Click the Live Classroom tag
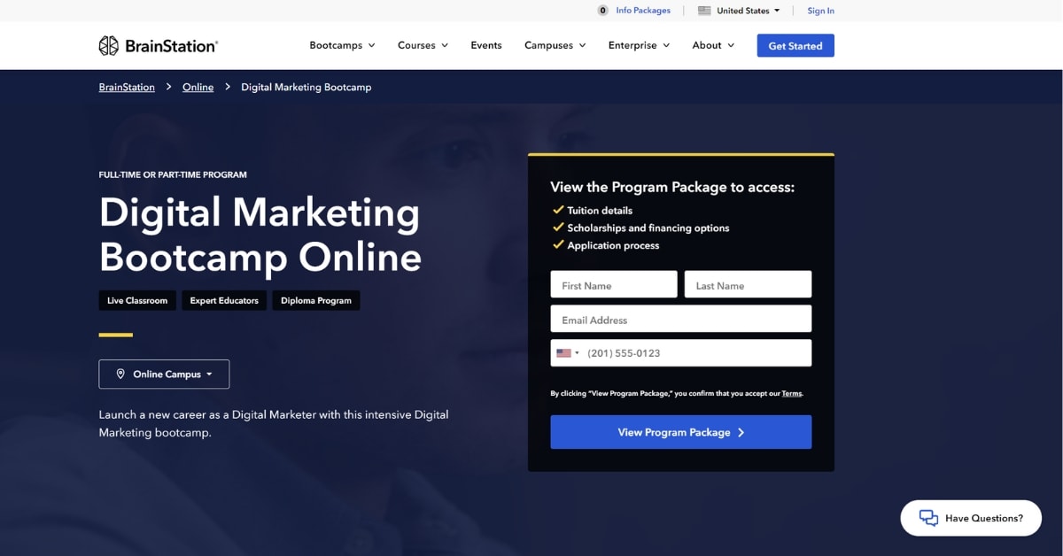The height and width of the screenshot is (556, 1063). pyautogui.click(x=137, y=300)
